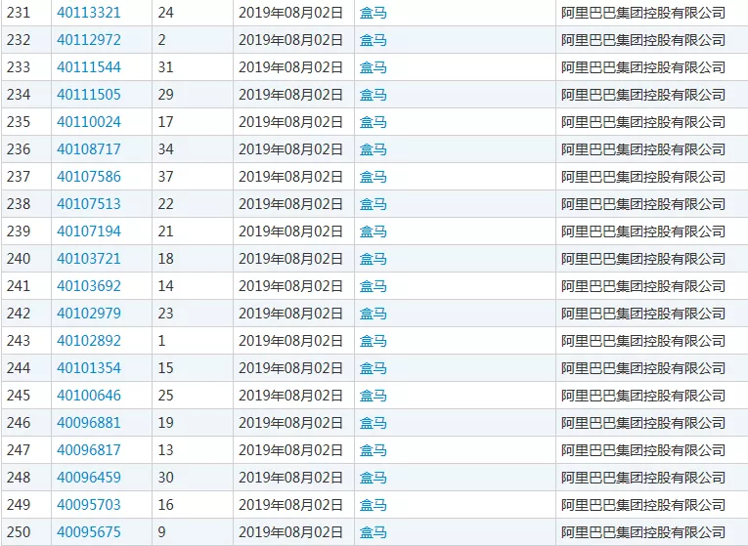Click 盒马 trademark link in row 238

coord(374,204)
